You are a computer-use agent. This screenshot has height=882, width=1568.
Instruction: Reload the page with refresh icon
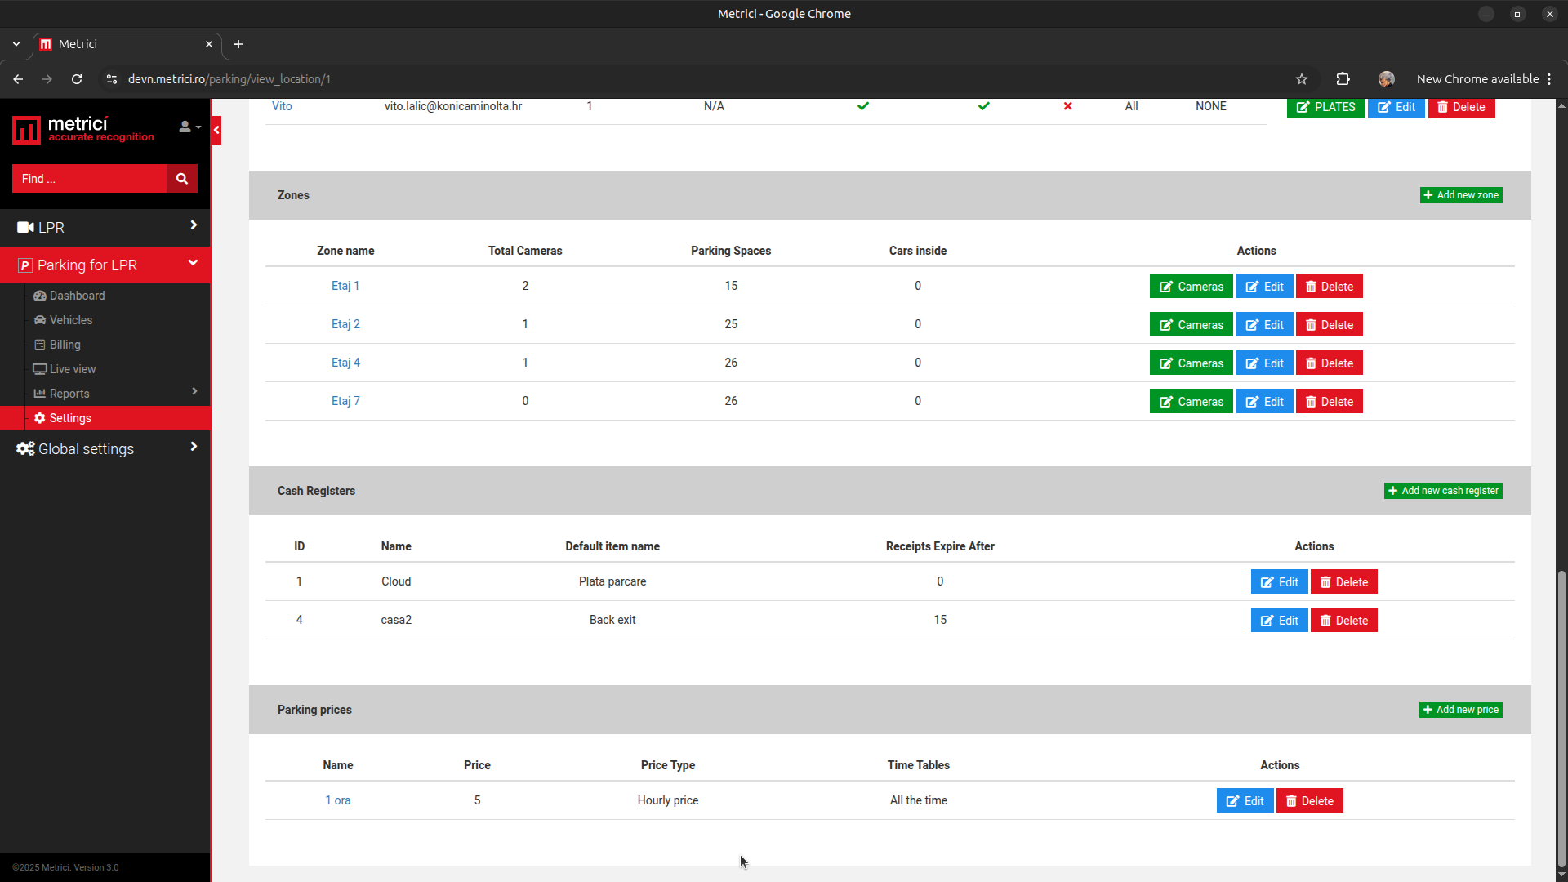coord(77,79)
